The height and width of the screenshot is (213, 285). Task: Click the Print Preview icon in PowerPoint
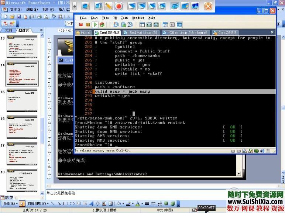point(46,17)
